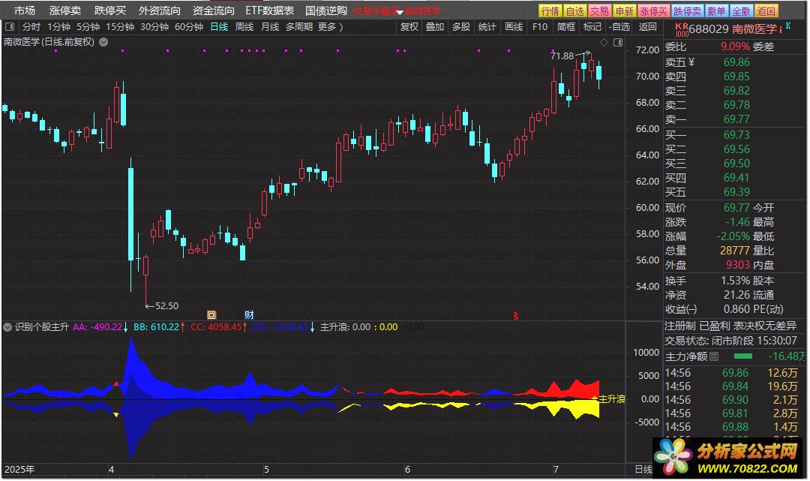This screenshot has height=481, width=810.
Task: Switch to the 5分钟 period
Action: (88, 26)
